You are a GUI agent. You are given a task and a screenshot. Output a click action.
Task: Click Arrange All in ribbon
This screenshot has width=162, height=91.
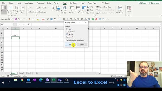pyautogui.click(x=78, y=10)
